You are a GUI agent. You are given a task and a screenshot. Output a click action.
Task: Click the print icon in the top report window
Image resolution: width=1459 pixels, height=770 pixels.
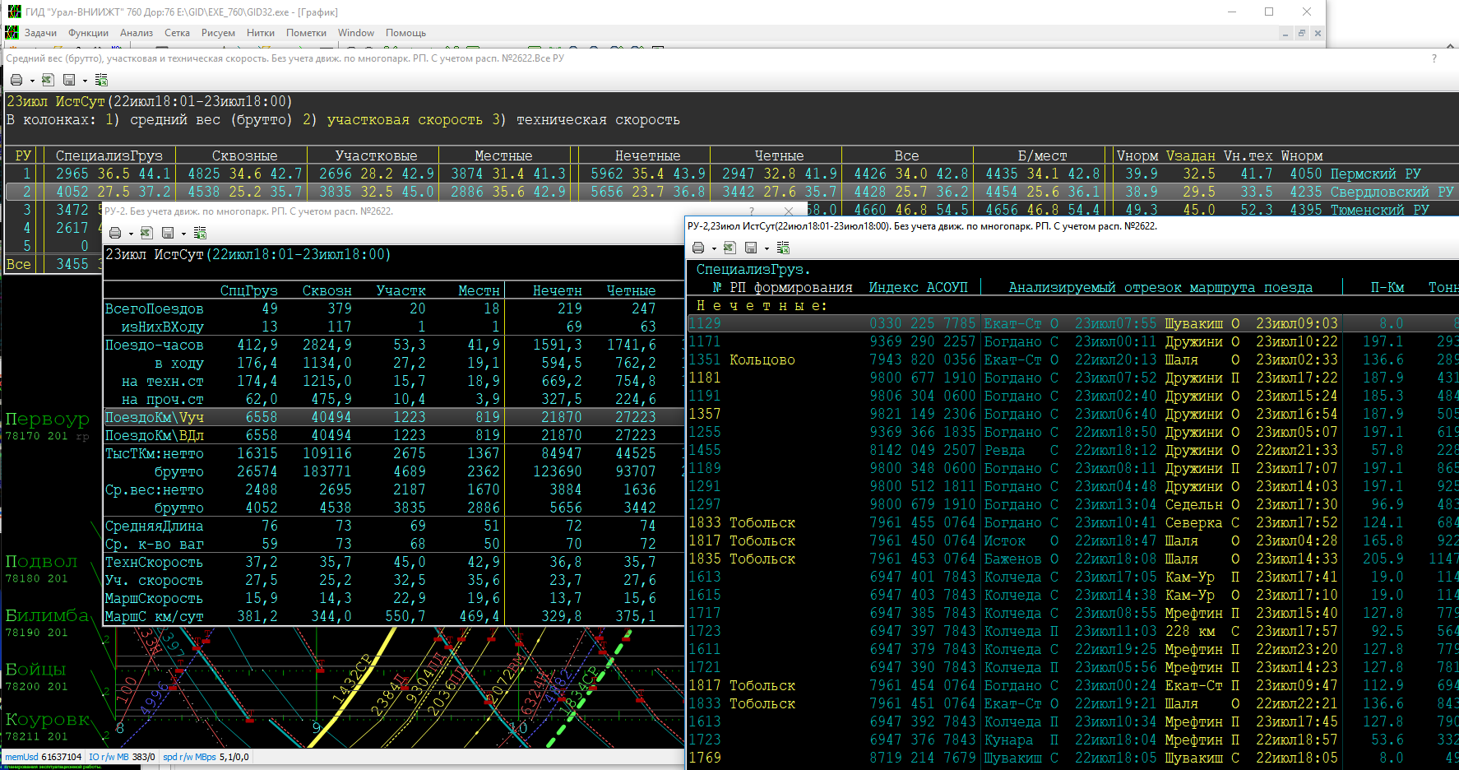tap(16, 80)
